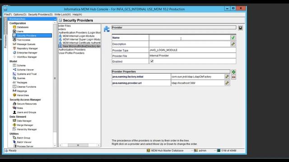Image resolution: width=289 pixels, height=162 pixels.
Task: Click the Internal Provider file value
Action: [x=159, y=55]
